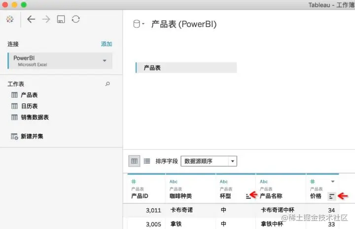Image resolution: width=355 pixels, height=229 pixels.
Task: Open the 价格 column dropdown arrow
Action: tap(333, 181)
